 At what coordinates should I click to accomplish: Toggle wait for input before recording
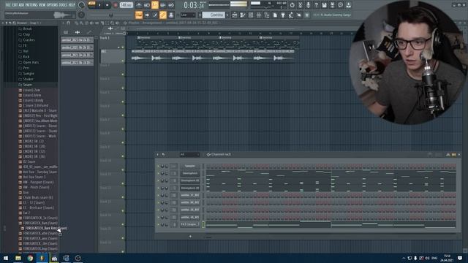147,5
